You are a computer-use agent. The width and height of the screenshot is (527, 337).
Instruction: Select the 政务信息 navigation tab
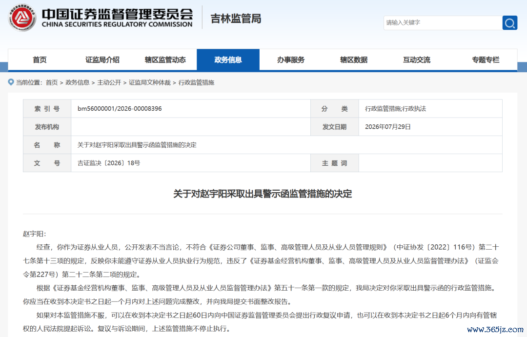228,60
